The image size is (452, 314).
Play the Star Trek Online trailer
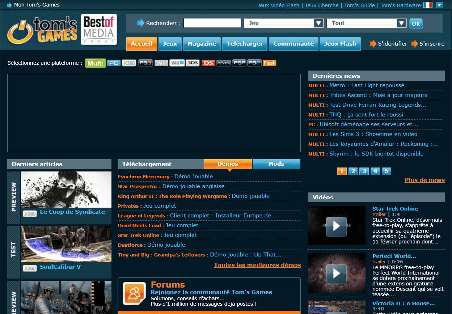coord(337,226)
